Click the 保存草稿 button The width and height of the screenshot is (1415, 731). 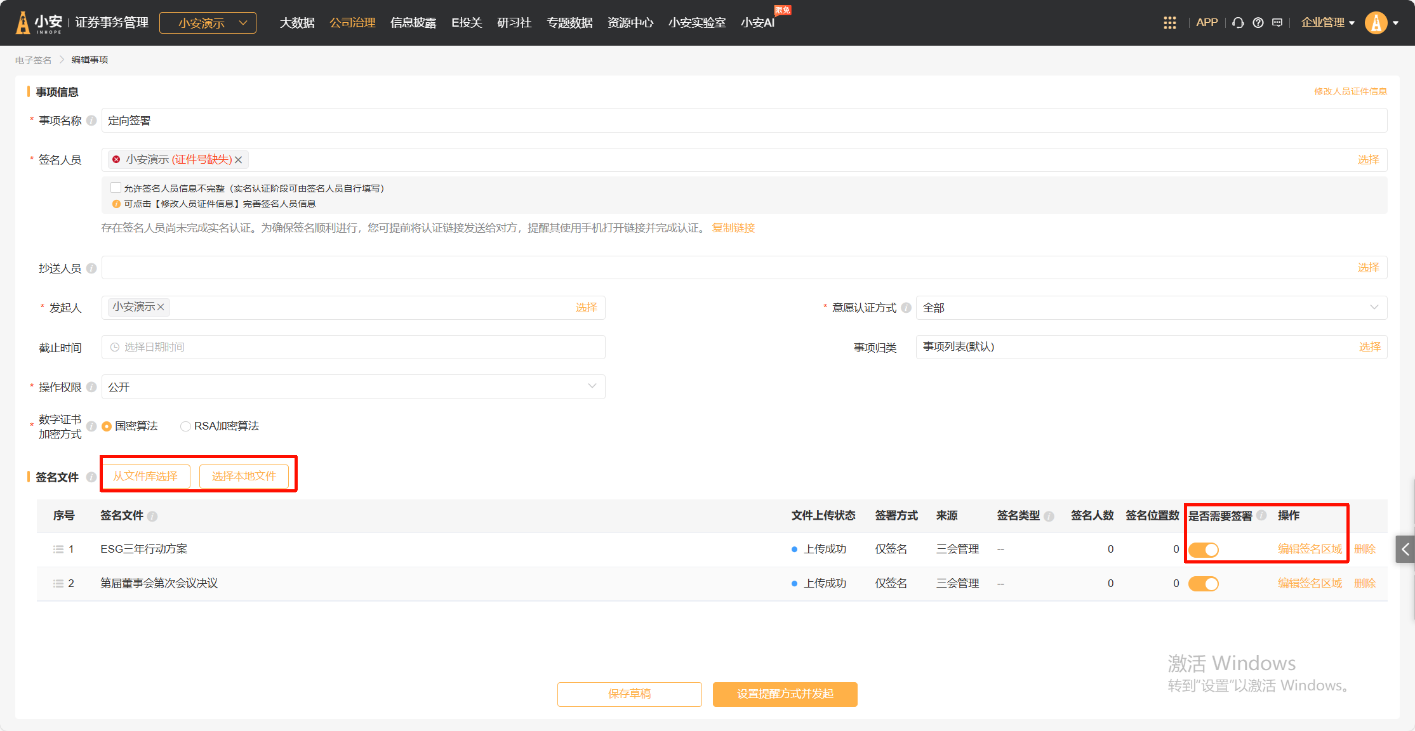(x=629, y=694)
